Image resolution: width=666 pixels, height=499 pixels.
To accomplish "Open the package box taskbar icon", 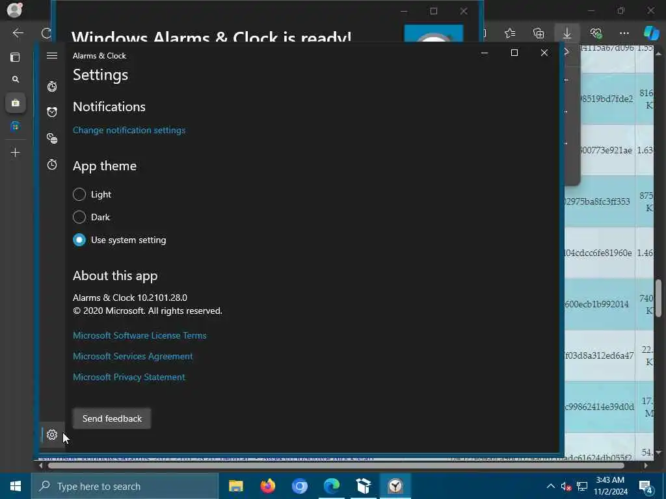I will tap(363, 486).
